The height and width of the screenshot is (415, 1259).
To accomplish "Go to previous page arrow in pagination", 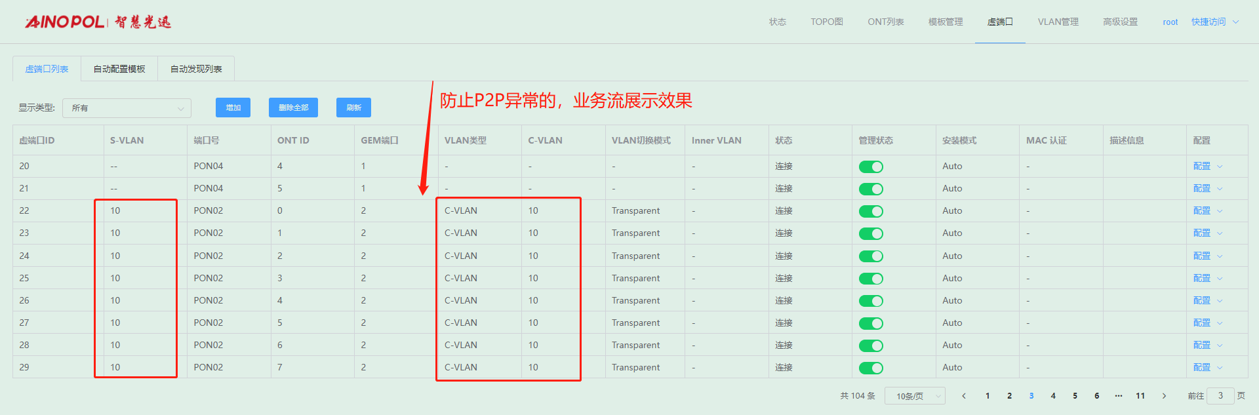I will click(964, 396).
